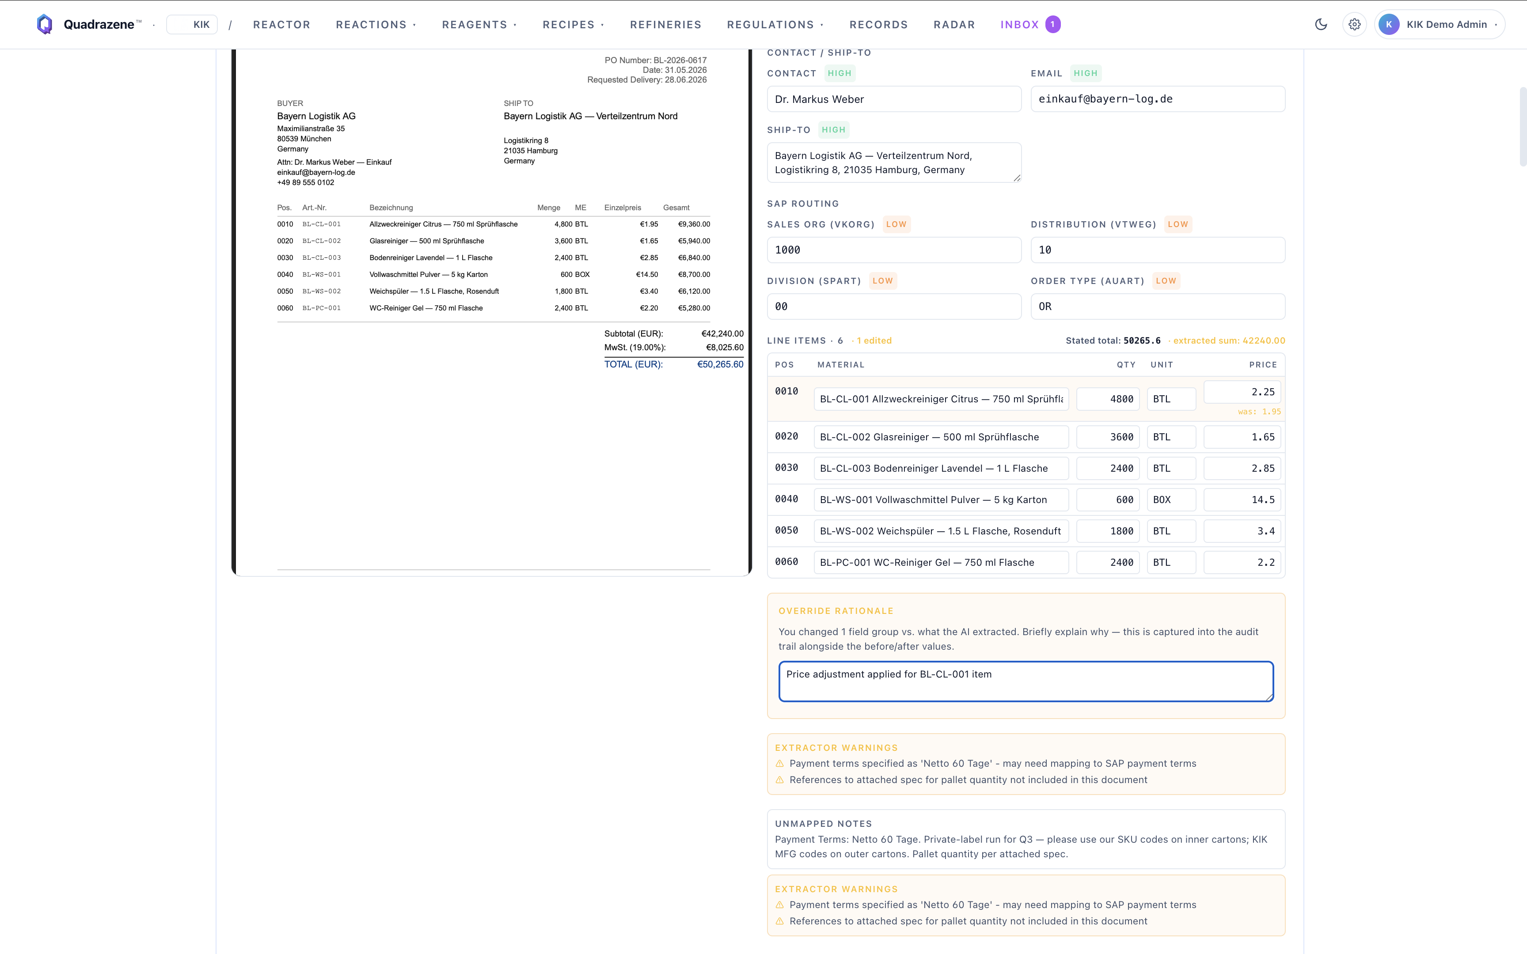This screenshot has width=1527, height=954.
Task: Expand the Reagents menu
Action: pyautogui.click(x=479, y=25)
